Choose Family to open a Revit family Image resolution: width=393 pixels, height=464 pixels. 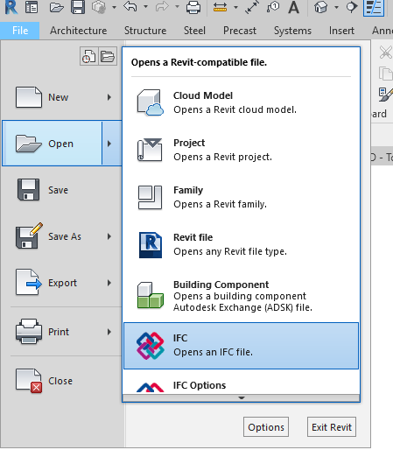pos(241,197)
